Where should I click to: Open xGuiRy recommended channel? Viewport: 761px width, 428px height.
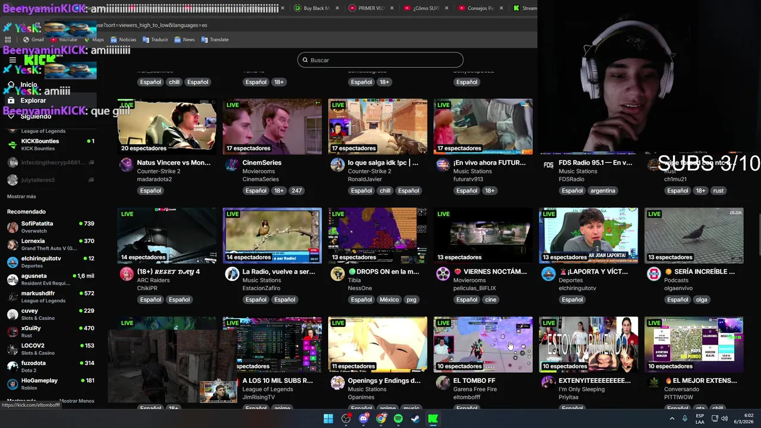click(51, 331)
